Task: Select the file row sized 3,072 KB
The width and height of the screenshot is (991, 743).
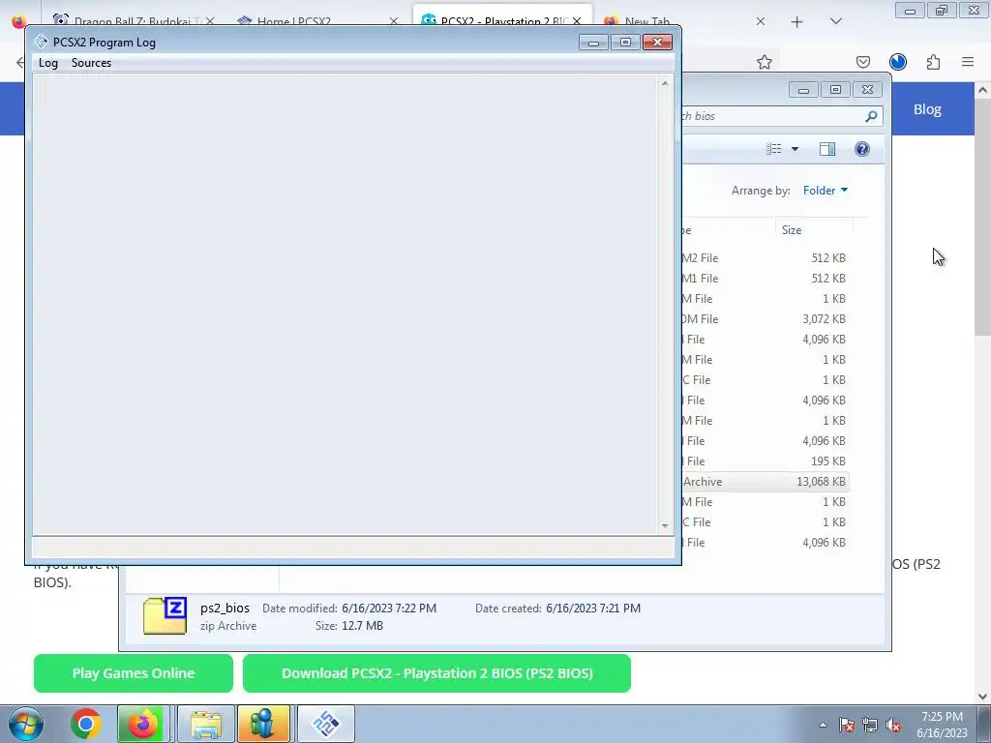Action: coord(765,319)
